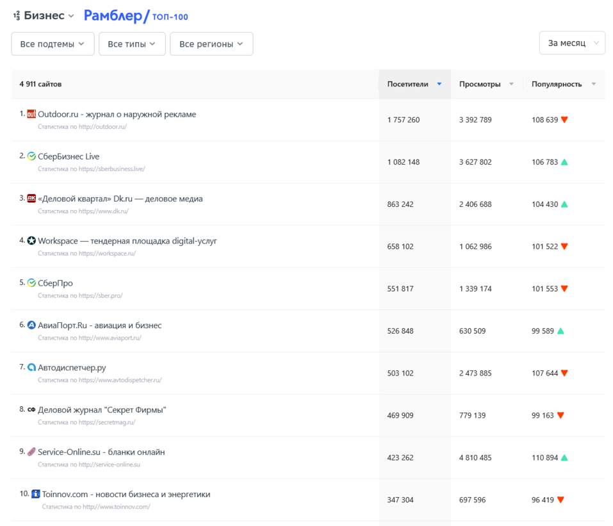
Task: Click the Service-Online.su favicon
Action: [31, 452]
